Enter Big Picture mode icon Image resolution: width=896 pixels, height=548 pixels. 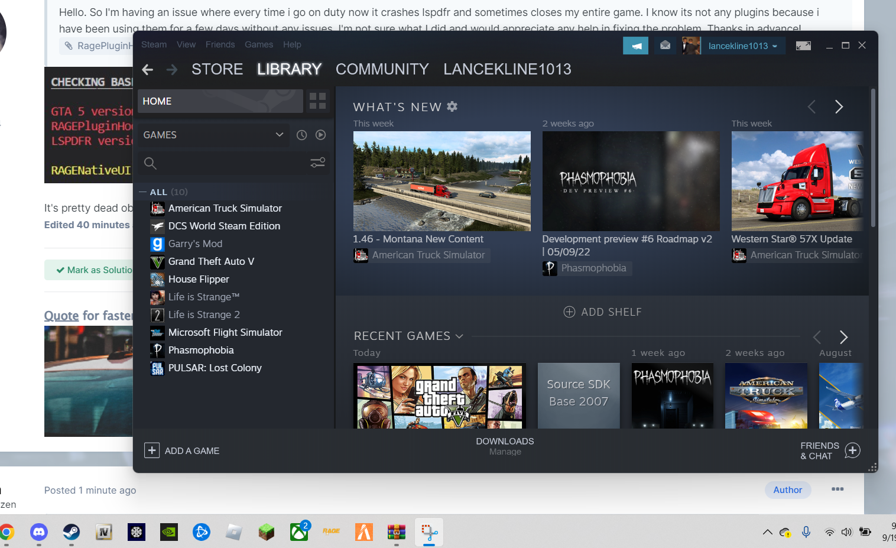(803, 46)
